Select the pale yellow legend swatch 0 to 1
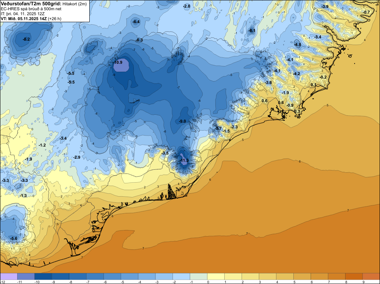The height and width of the screenshot is (284, 380). [x=216, y=276]
